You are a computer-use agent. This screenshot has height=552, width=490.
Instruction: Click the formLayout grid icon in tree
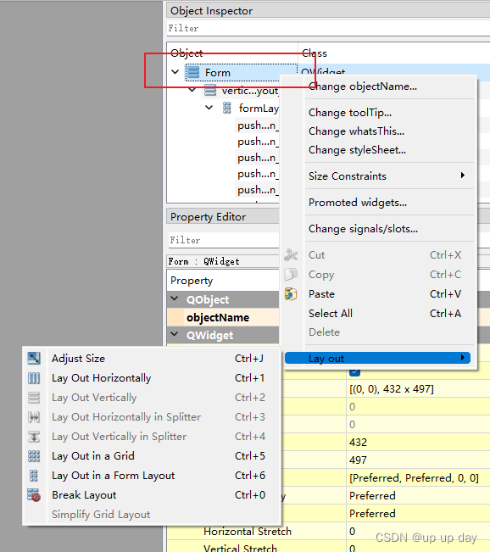227,108
